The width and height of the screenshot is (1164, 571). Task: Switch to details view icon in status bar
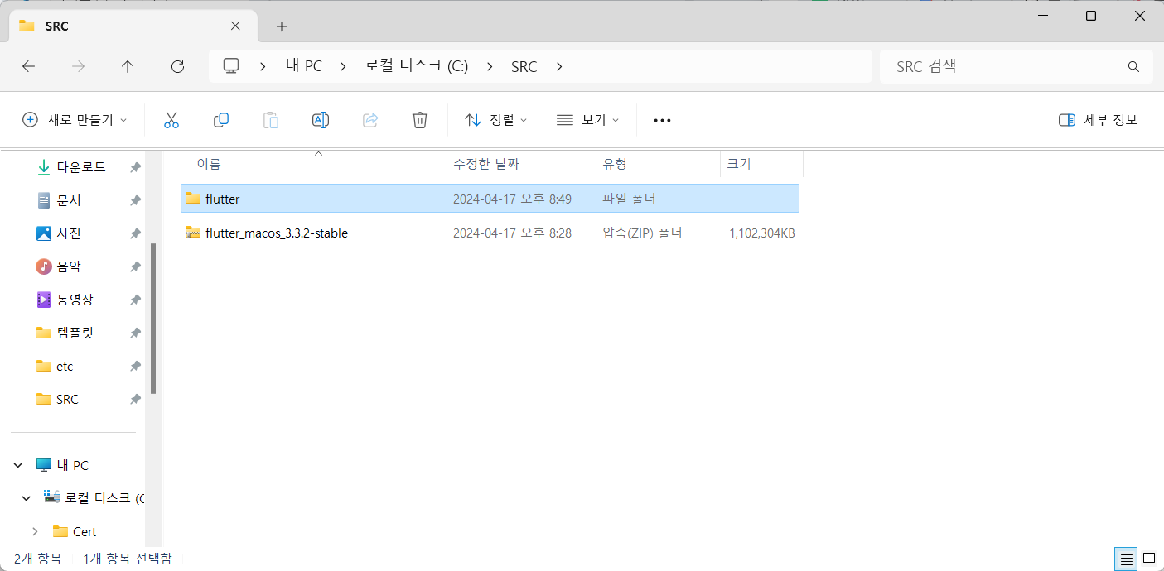1127,559
